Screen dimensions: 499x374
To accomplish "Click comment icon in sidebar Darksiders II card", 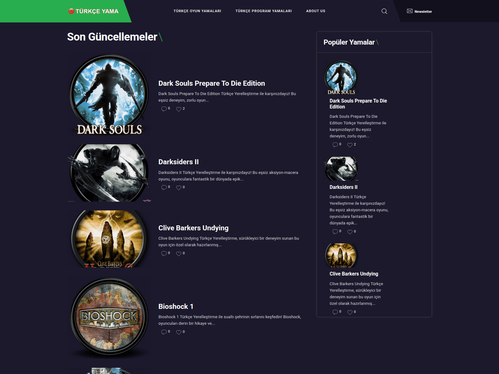I will pyautogui.click(x=335, y=232).
